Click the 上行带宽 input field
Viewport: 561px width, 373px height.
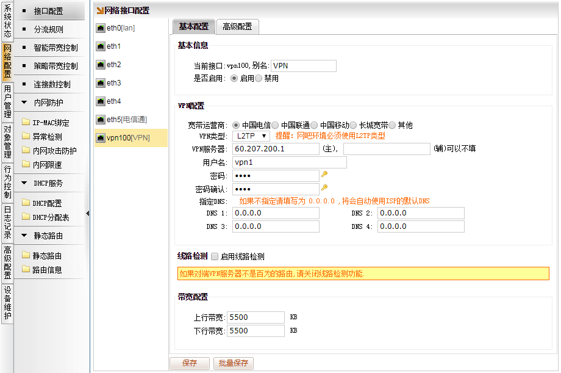click(x=255, y=317)
